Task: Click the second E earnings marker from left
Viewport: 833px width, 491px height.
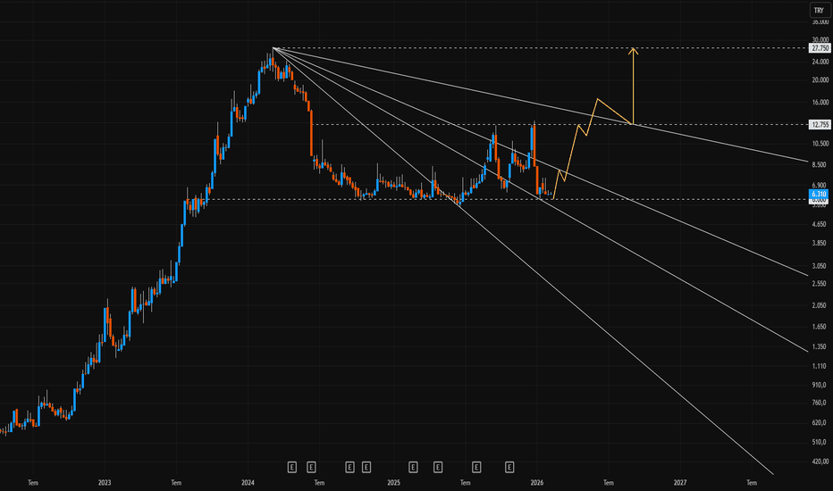Action: [311, 467]
